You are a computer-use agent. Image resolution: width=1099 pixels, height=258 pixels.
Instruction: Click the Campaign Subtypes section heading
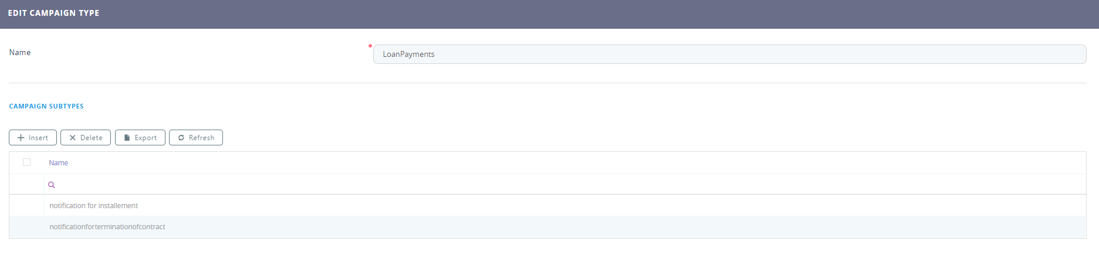pyautogui.click(x=46, y=106)
